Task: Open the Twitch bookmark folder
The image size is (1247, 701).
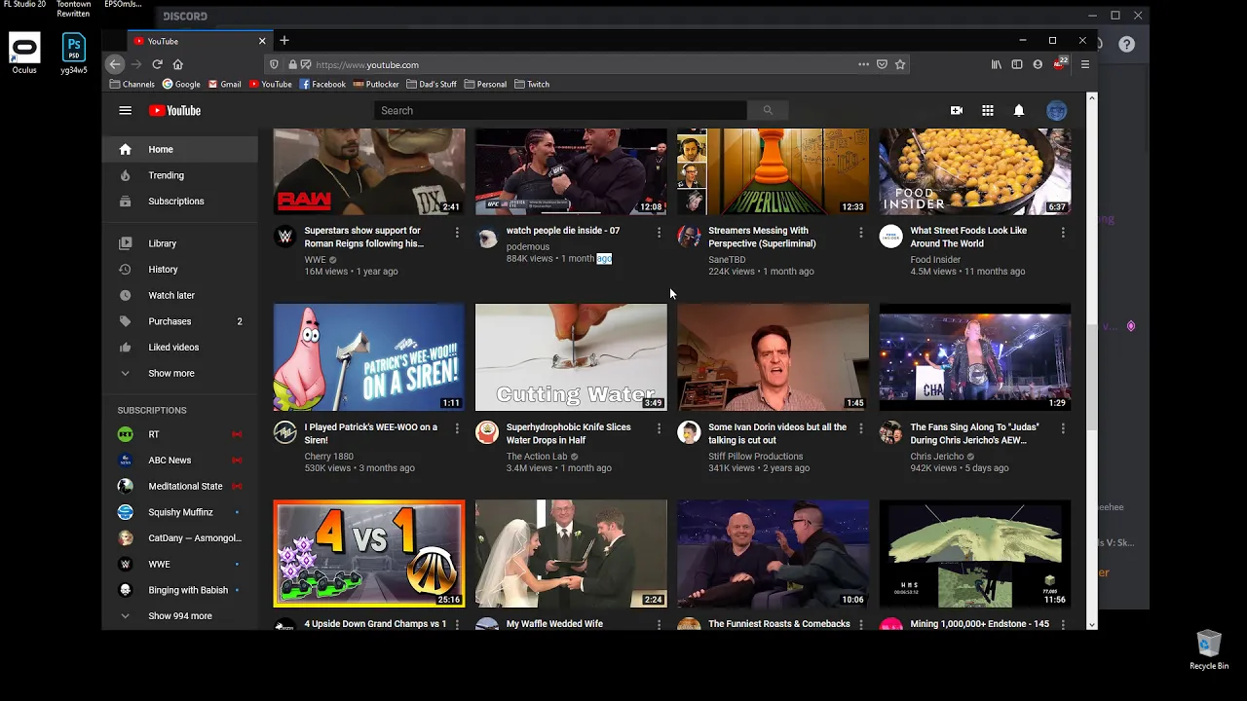Action: [x=532, y=84]
